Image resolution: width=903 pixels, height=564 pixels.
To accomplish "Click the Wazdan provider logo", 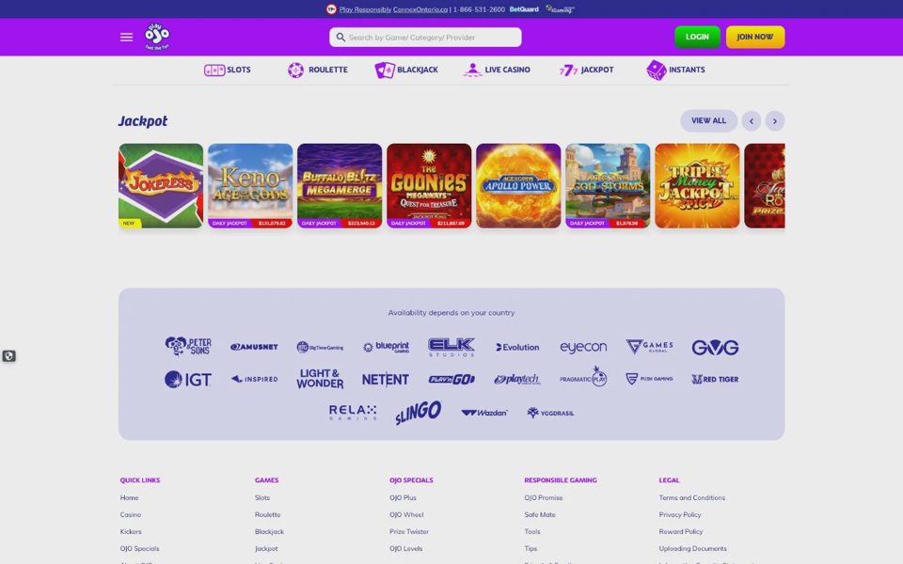I will pos(484,413).
